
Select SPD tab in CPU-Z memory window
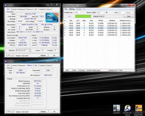click(36, 66)
